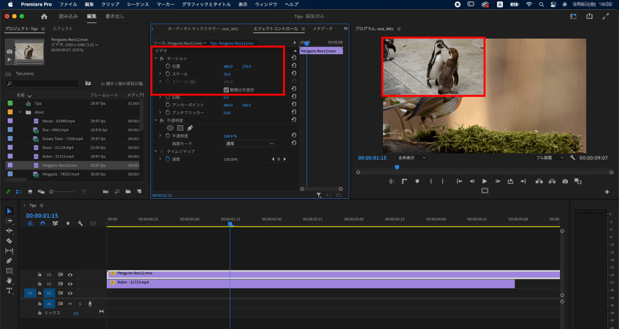Toggle lock on V3 track
This screenshot has width=619, height=329.
coord(40,274)
